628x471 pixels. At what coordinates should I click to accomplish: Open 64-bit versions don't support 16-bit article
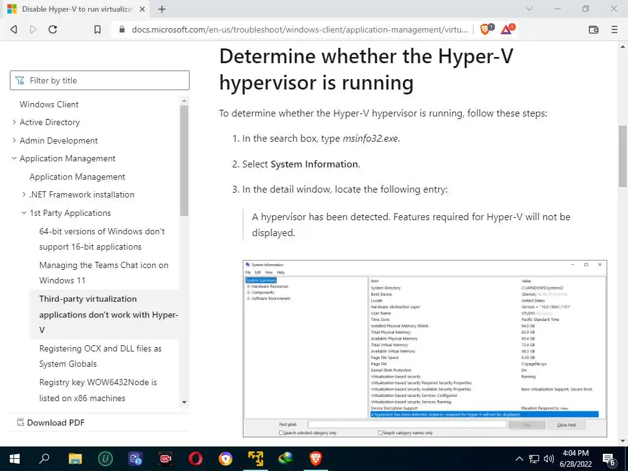point(102,239)
